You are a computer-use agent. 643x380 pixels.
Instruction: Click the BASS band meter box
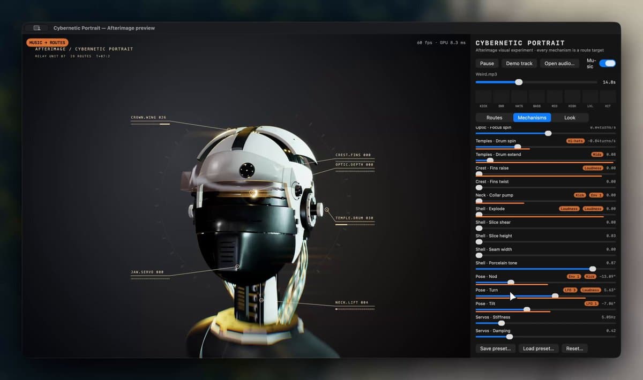click(536, 96)
